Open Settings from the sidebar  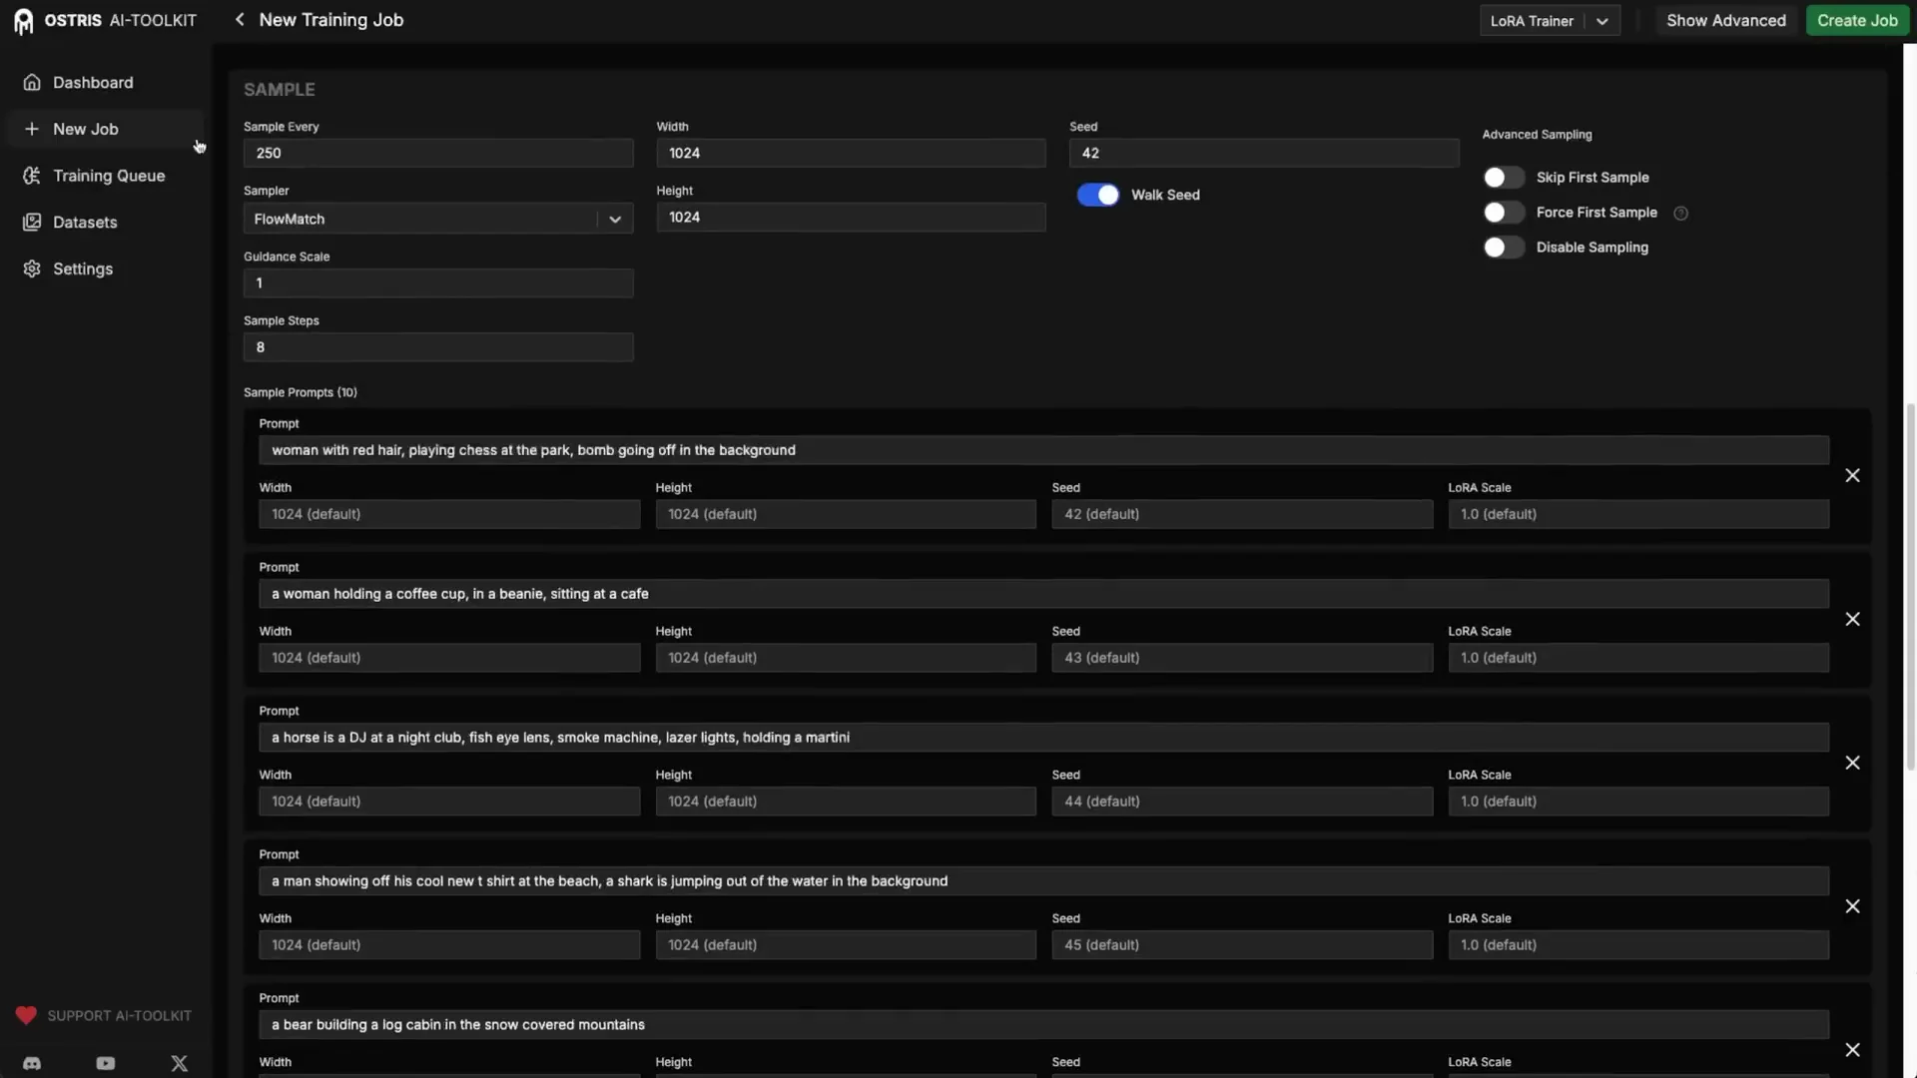pos(82,269)
